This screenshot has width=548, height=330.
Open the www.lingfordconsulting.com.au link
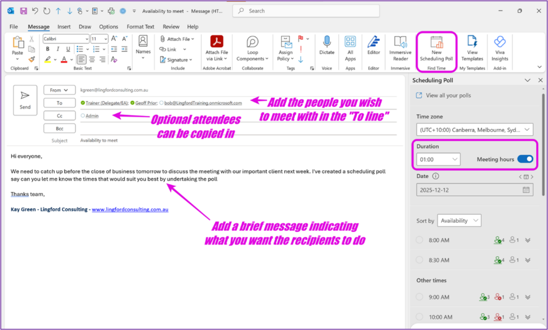130,209
